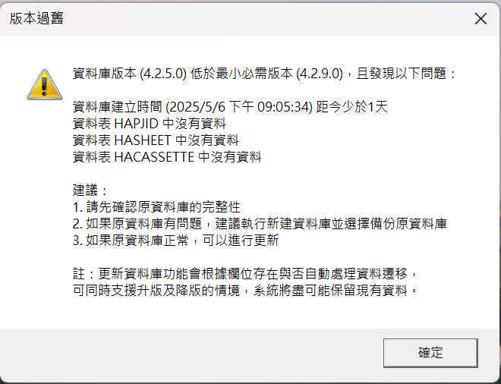Click suggestion 3 可以進行更新 line
The width and height of the screenshot is (501, 384).
(176, 241)
